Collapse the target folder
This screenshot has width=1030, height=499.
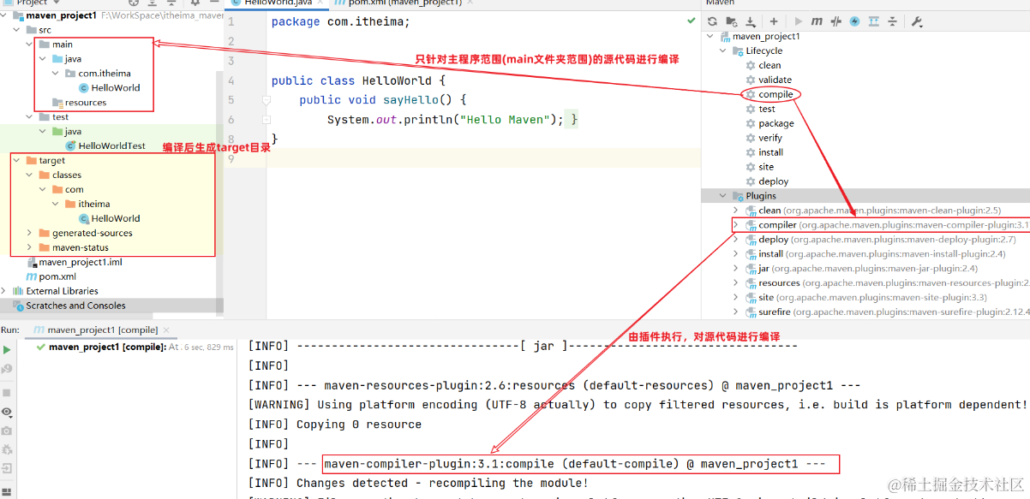[x=18, y=161]
